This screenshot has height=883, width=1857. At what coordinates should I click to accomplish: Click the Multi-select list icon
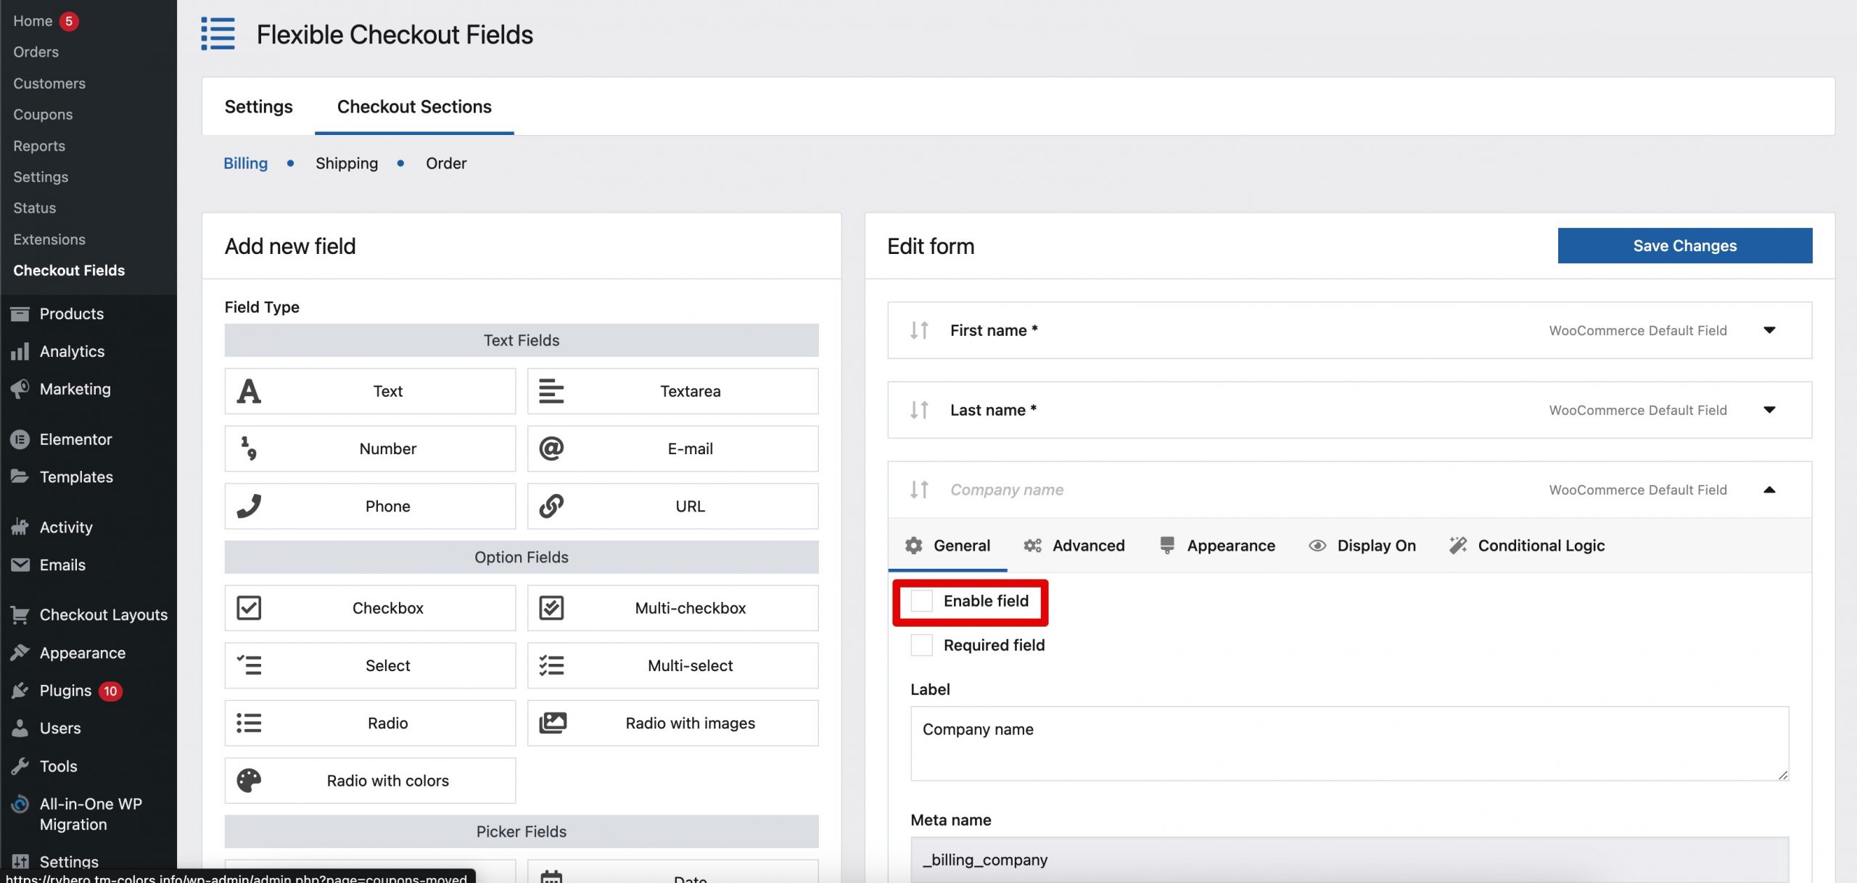(x=551, y=665)
